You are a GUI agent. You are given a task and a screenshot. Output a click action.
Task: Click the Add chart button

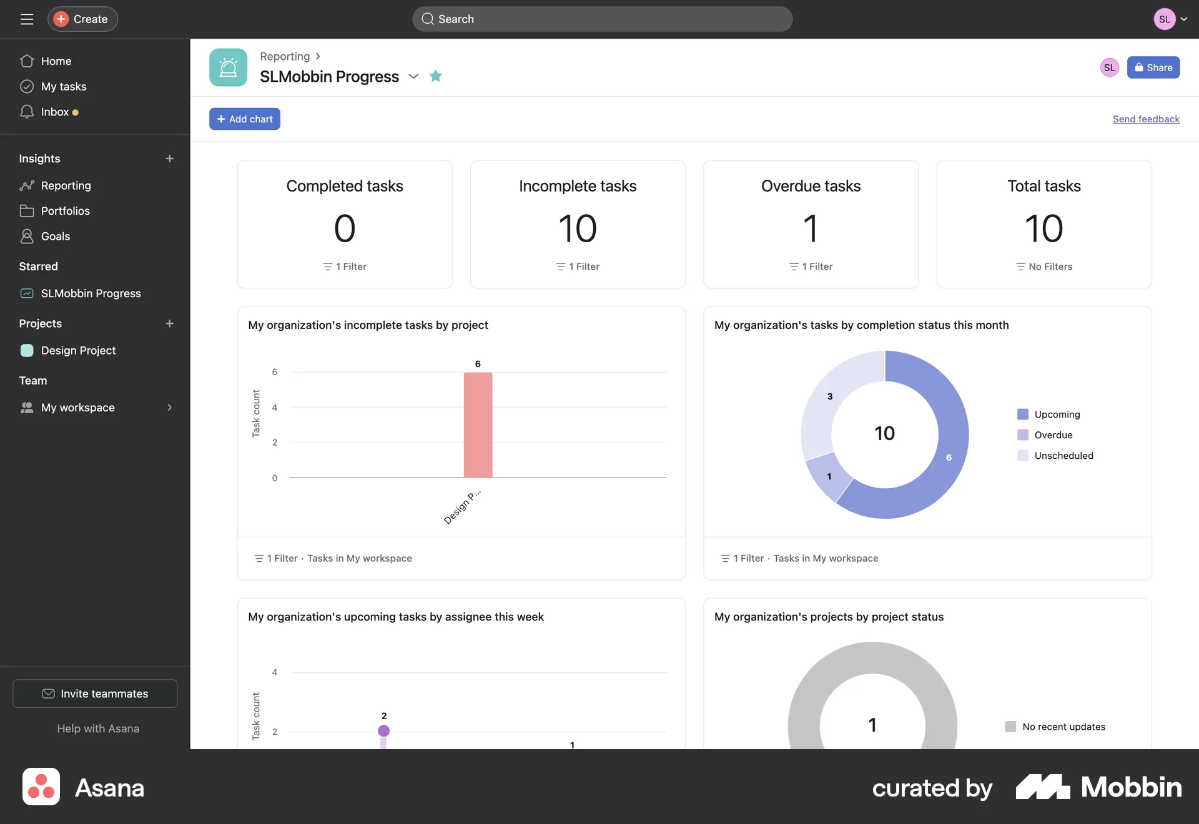point(244,119)
